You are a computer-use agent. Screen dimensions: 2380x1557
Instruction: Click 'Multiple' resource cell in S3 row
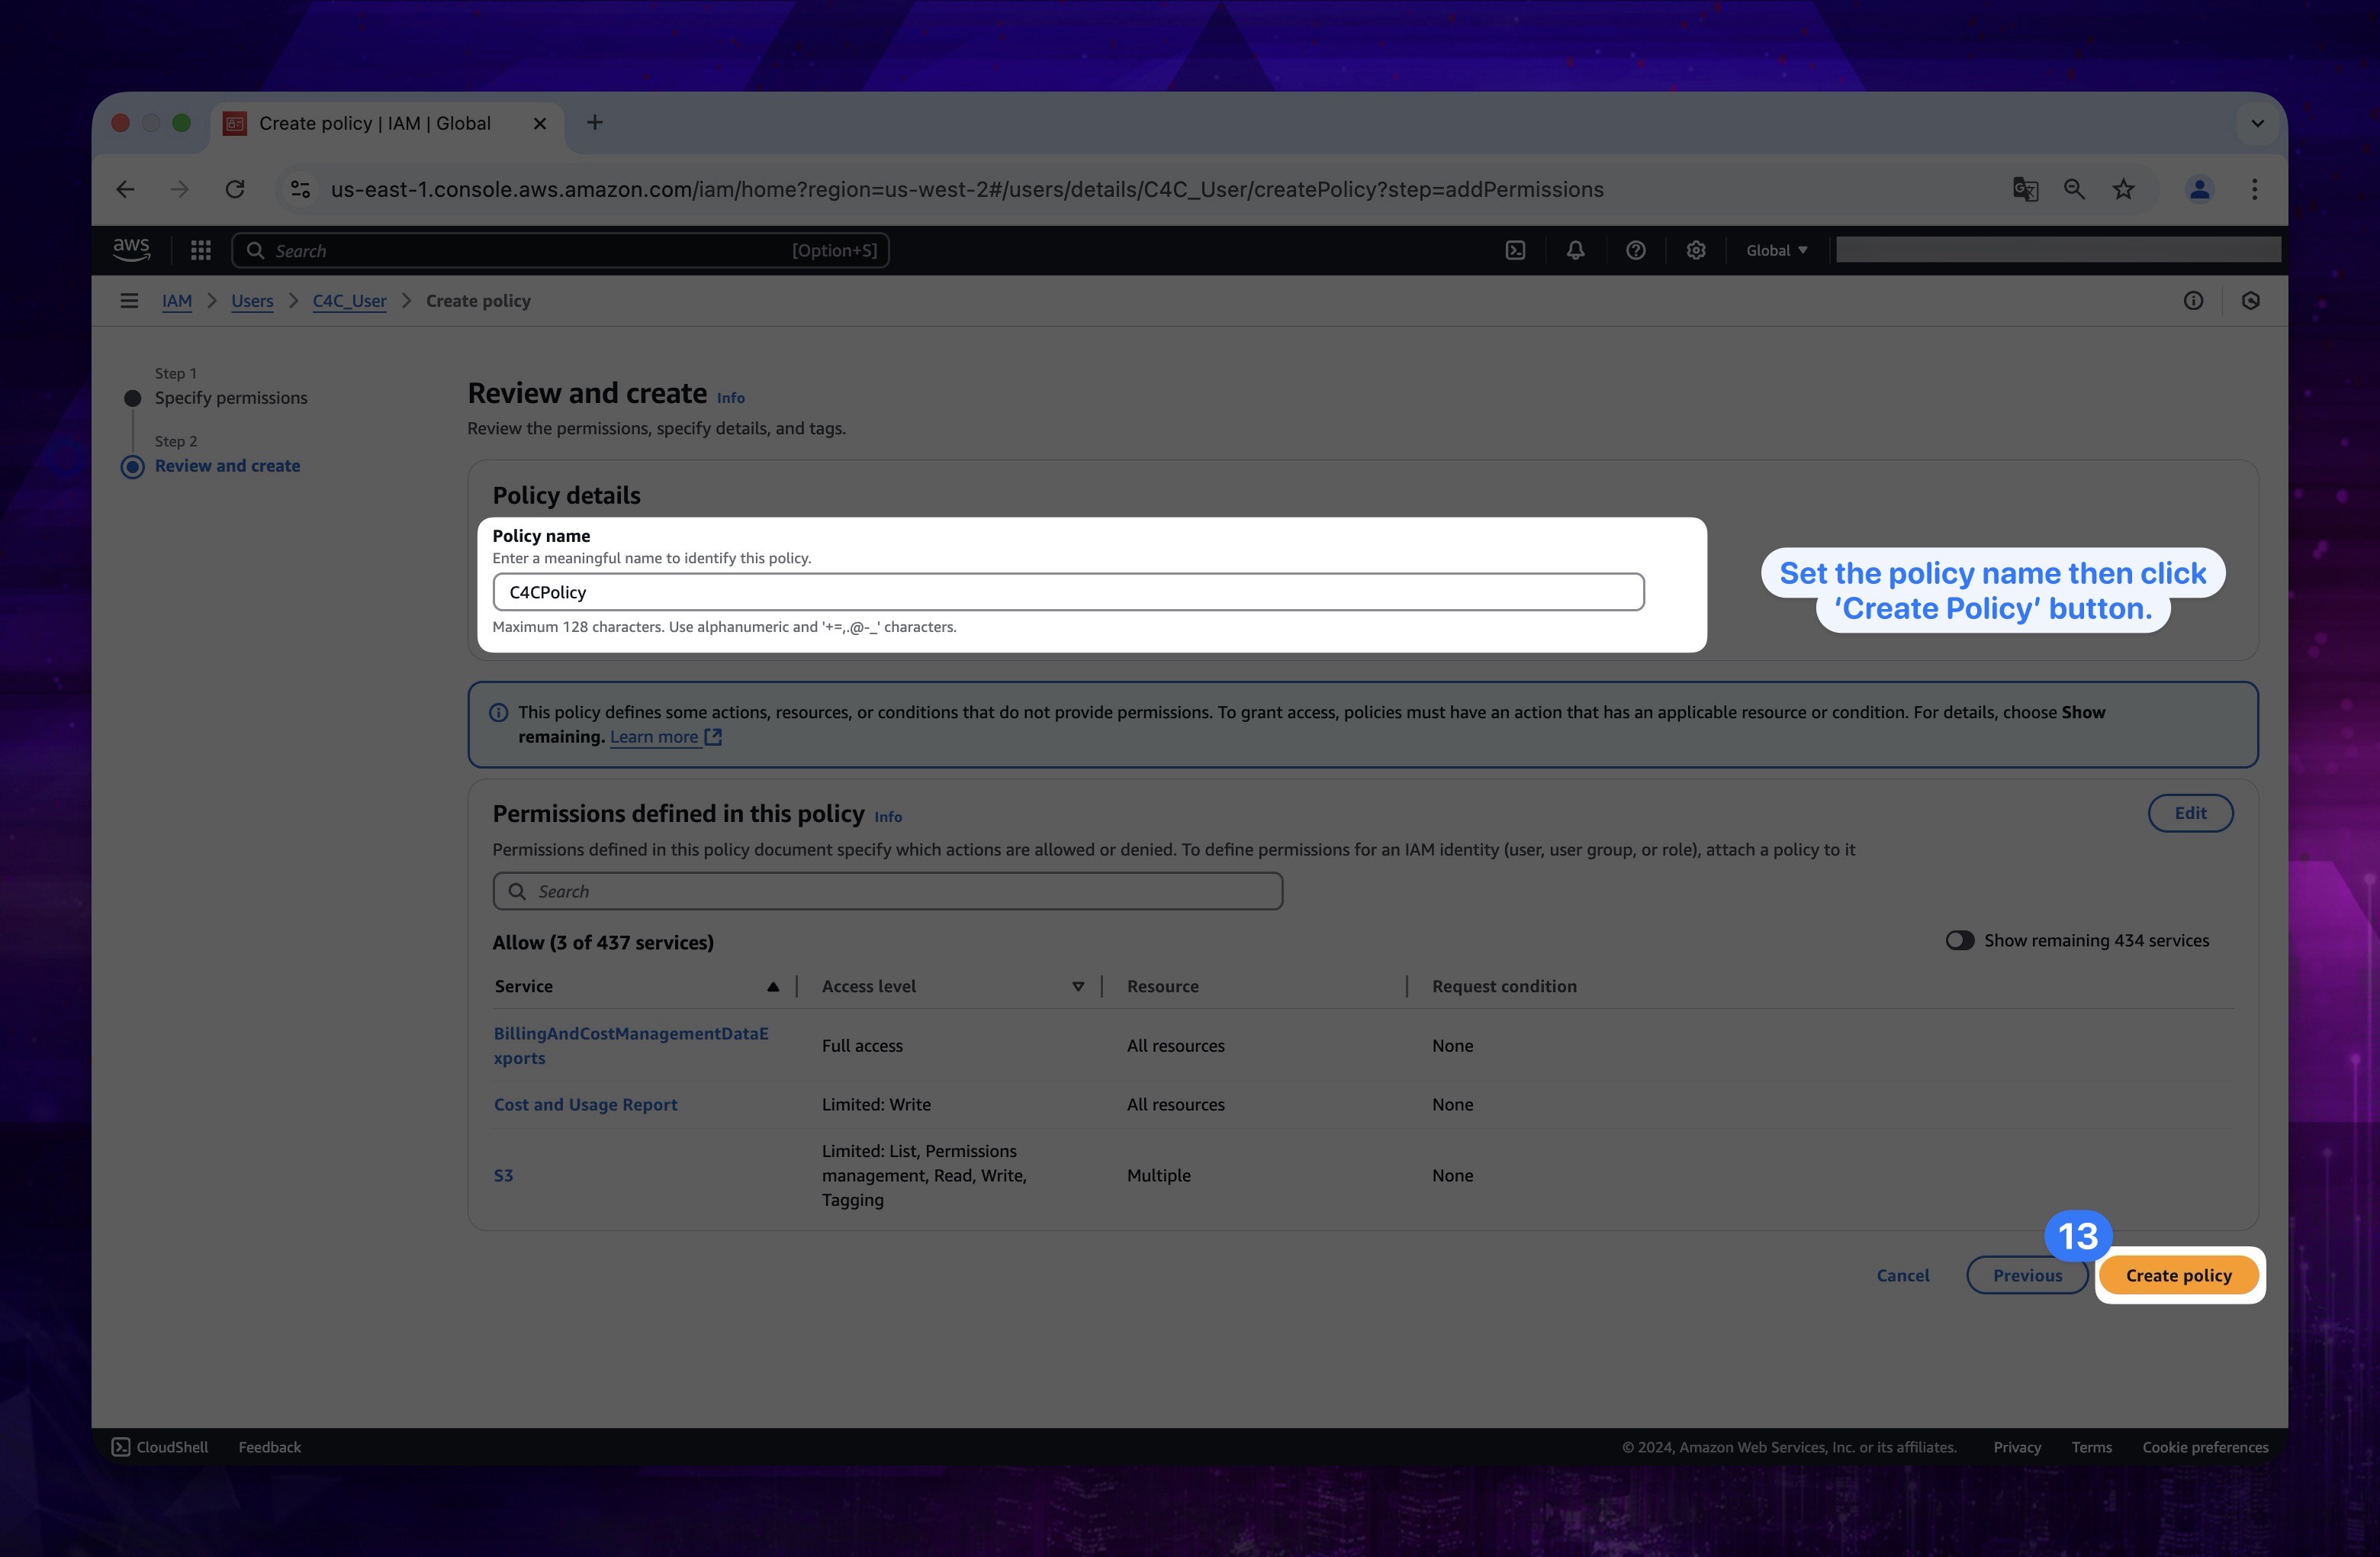pyautogui.click(x=1158, y=1175)
